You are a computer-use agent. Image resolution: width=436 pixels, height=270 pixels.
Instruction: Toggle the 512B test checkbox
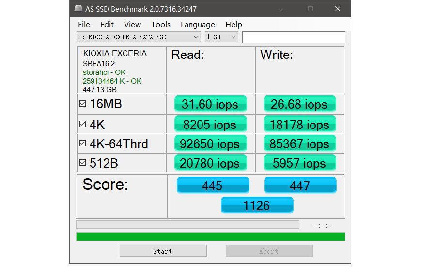82,163
